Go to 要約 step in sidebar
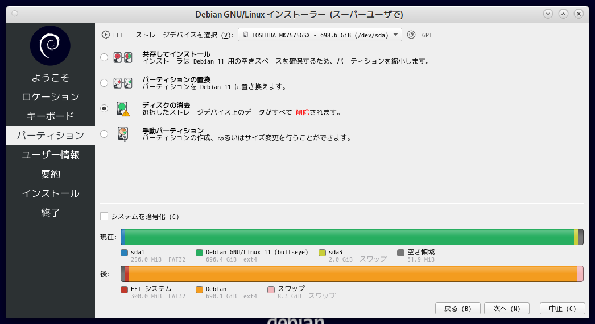The height and width of the screenshot is (324, 595). pyautogui.click(x=51, y=174)
